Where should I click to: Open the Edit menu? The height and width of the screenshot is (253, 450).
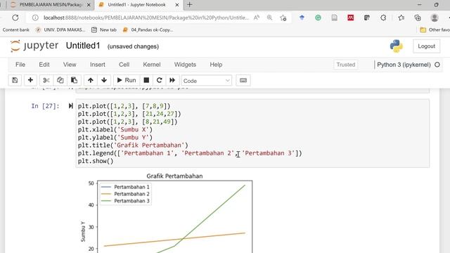pos(44,65)
